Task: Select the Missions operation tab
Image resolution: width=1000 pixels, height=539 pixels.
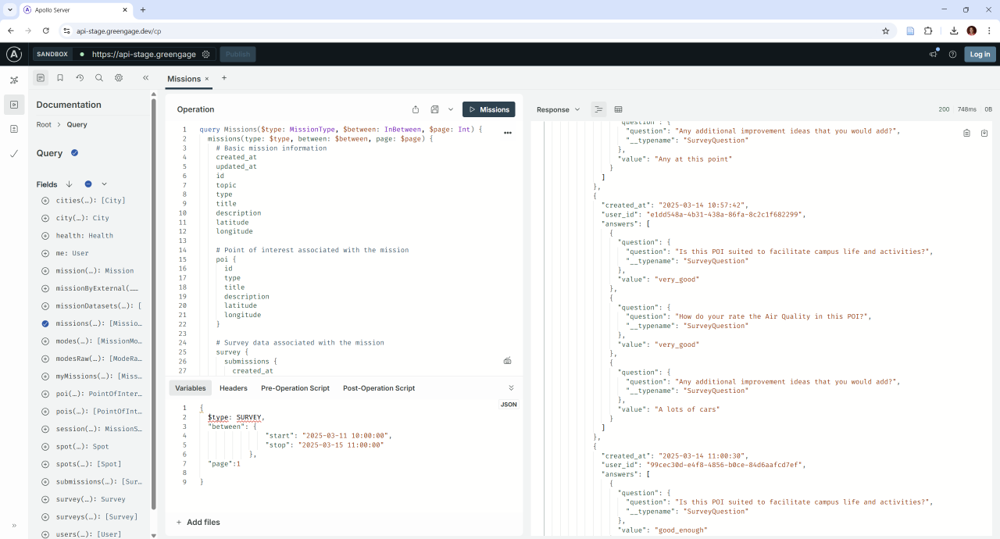Action: (x=184, y=79)
